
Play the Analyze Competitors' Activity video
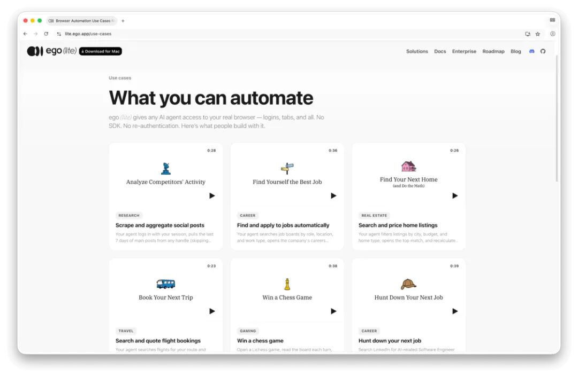[x=212, y=195]
